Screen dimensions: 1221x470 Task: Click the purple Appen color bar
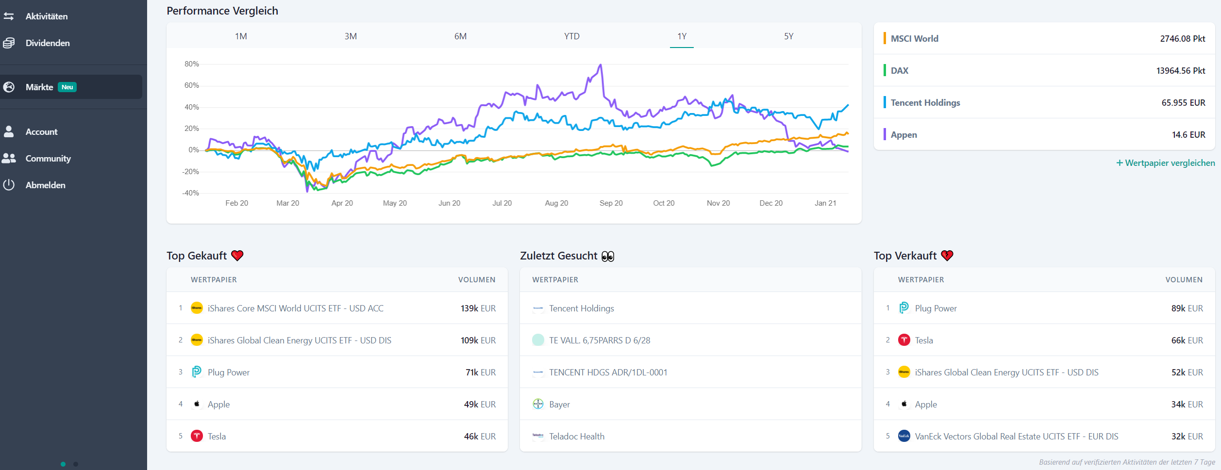click(x=885, y=134)
